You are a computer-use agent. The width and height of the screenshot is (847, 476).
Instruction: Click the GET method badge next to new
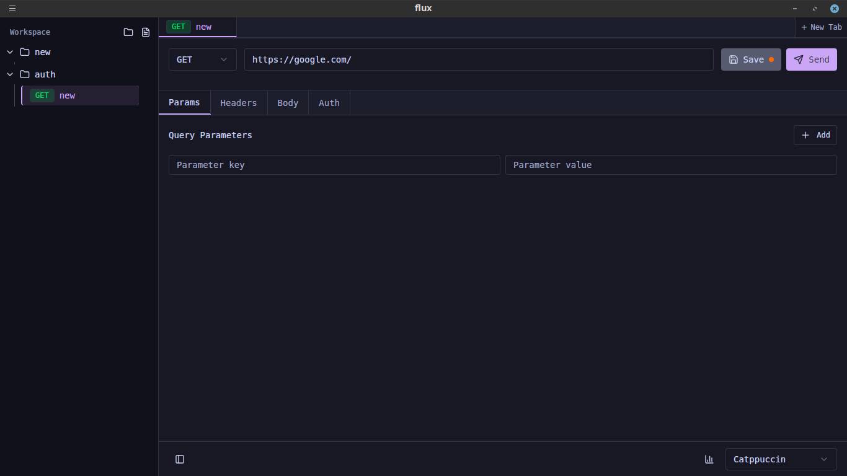tap(179, 27)
